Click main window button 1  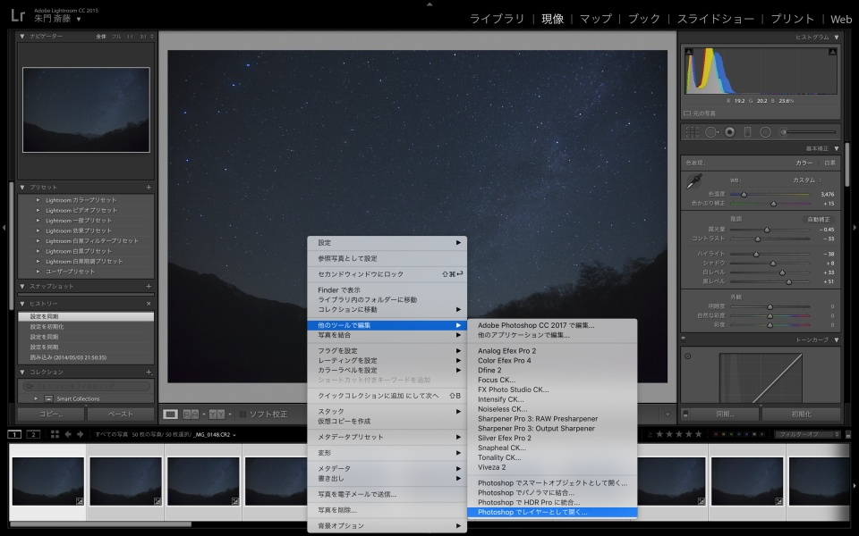click(14, 434)
